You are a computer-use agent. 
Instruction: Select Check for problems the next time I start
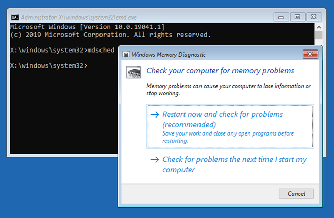click(x=234, y=164)
